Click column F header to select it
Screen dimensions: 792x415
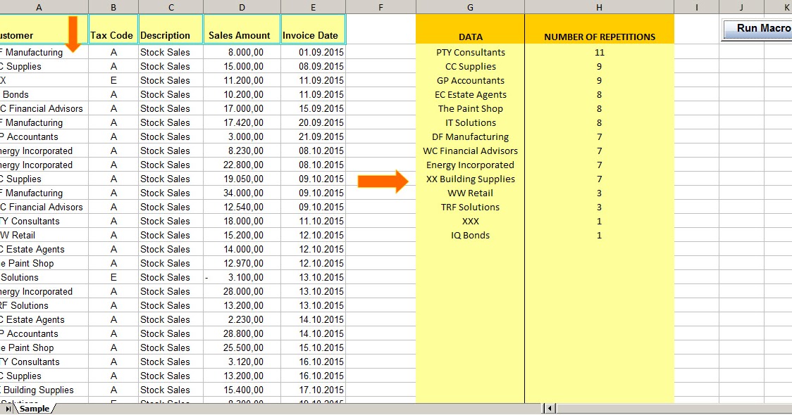pyautogui.click(x=380, y=6)
